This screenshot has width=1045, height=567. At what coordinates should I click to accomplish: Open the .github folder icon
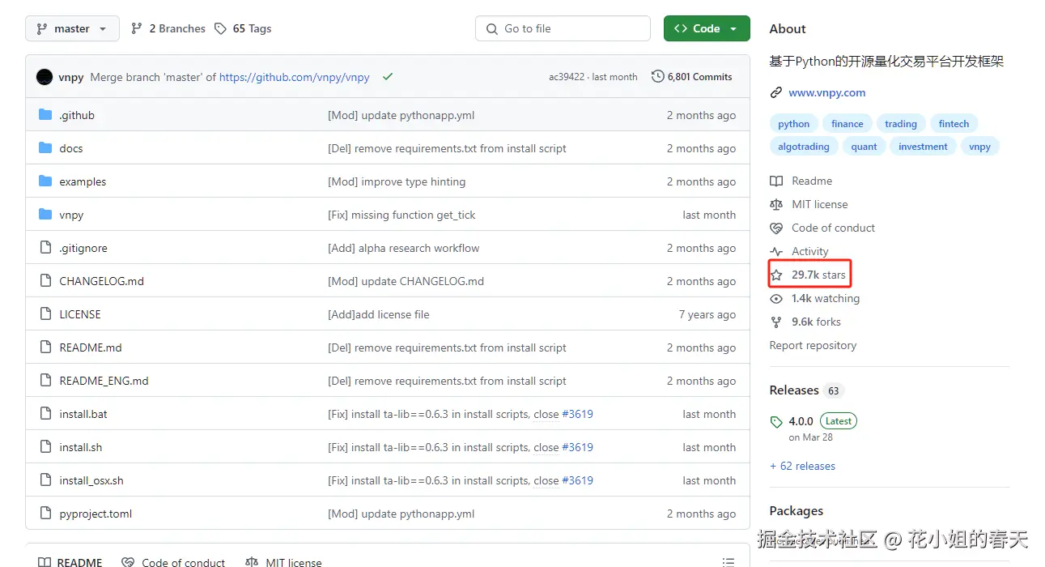45,115
